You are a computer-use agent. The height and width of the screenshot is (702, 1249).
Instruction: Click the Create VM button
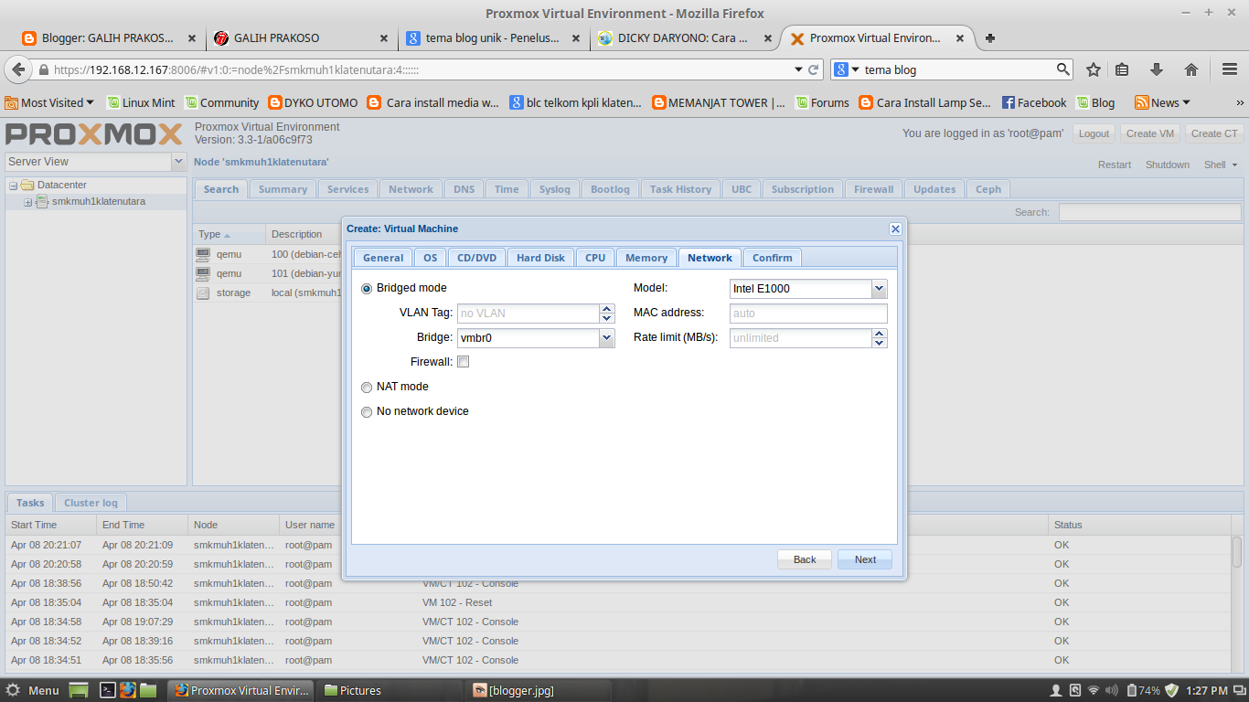pyautogui.click(x=1149, y=133)
